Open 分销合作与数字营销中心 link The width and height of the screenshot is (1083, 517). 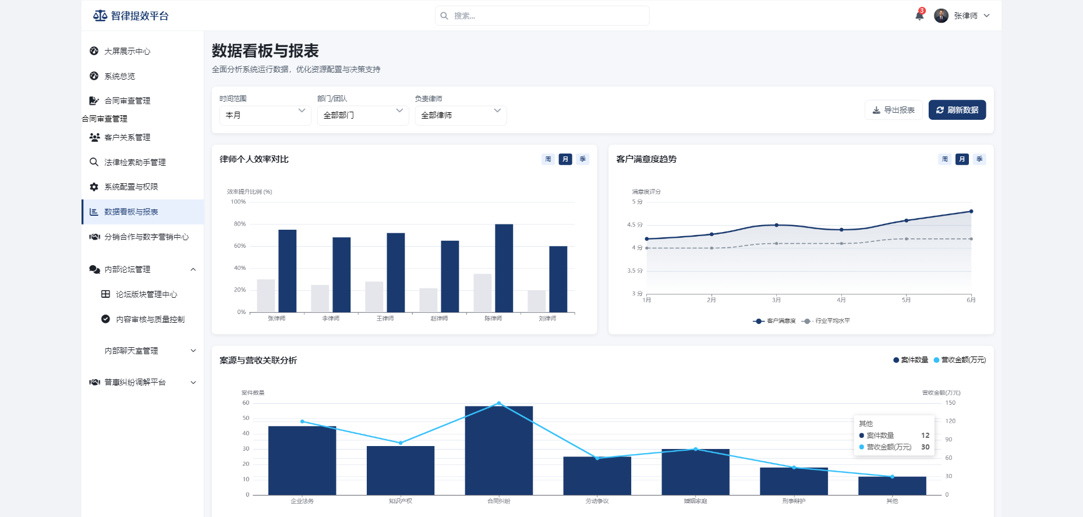143,237
